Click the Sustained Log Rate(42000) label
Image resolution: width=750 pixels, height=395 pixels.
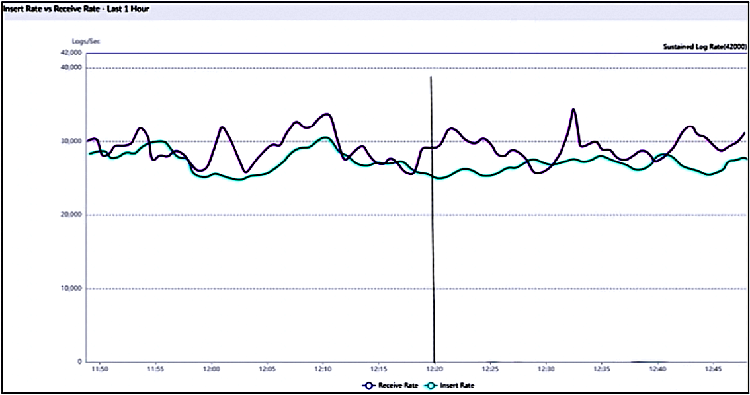pos(704,46)
